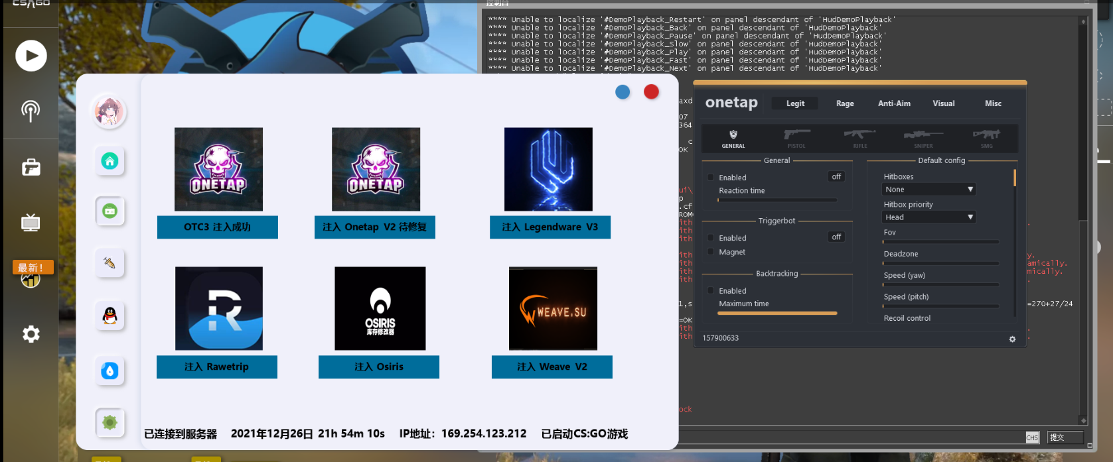Screen dimensions: 1113x462
Task: Enable the Backtracking Enabled checkbox
Action: pyautogui.click(x=711, y=291)
